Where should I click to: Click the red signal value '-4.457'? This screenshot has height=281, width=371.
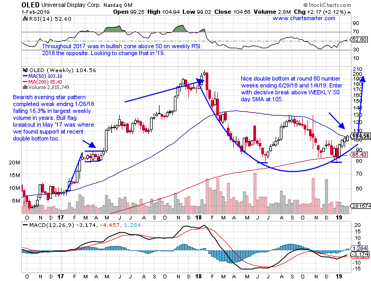110,225
